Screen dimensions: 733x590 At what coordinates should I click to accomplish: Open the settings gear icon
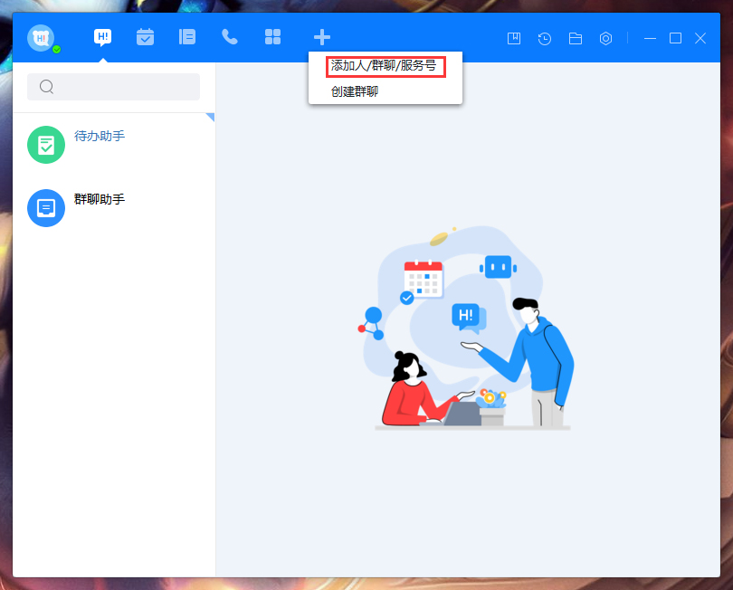coord(605,38)
